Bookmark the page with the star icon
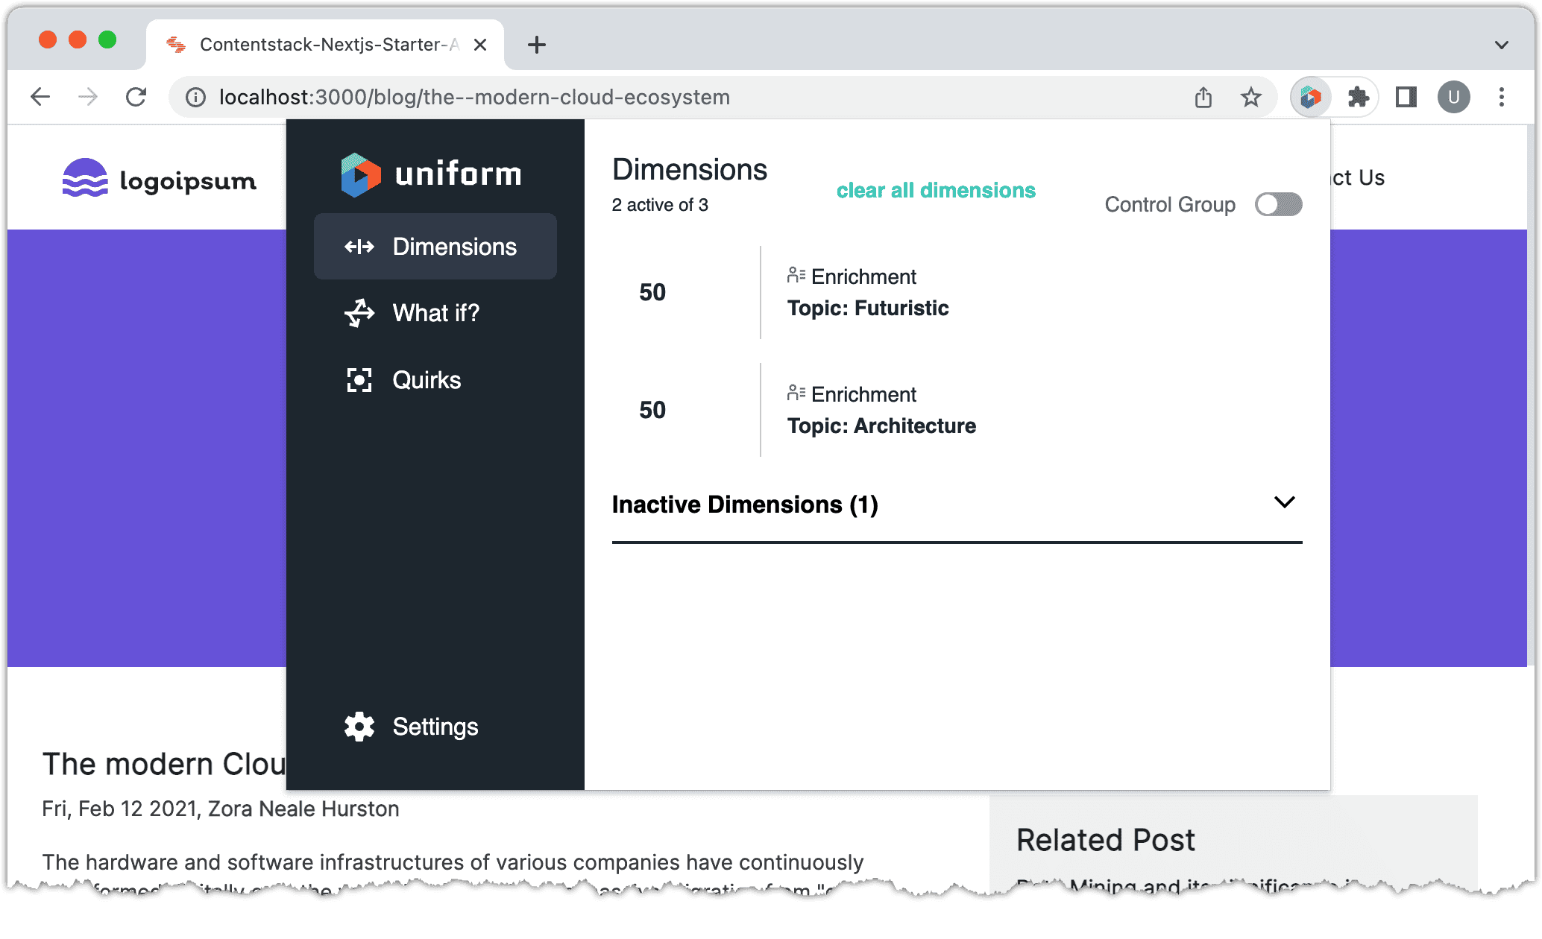Viewport: 1542px width, 939px height. point(1251,97)
